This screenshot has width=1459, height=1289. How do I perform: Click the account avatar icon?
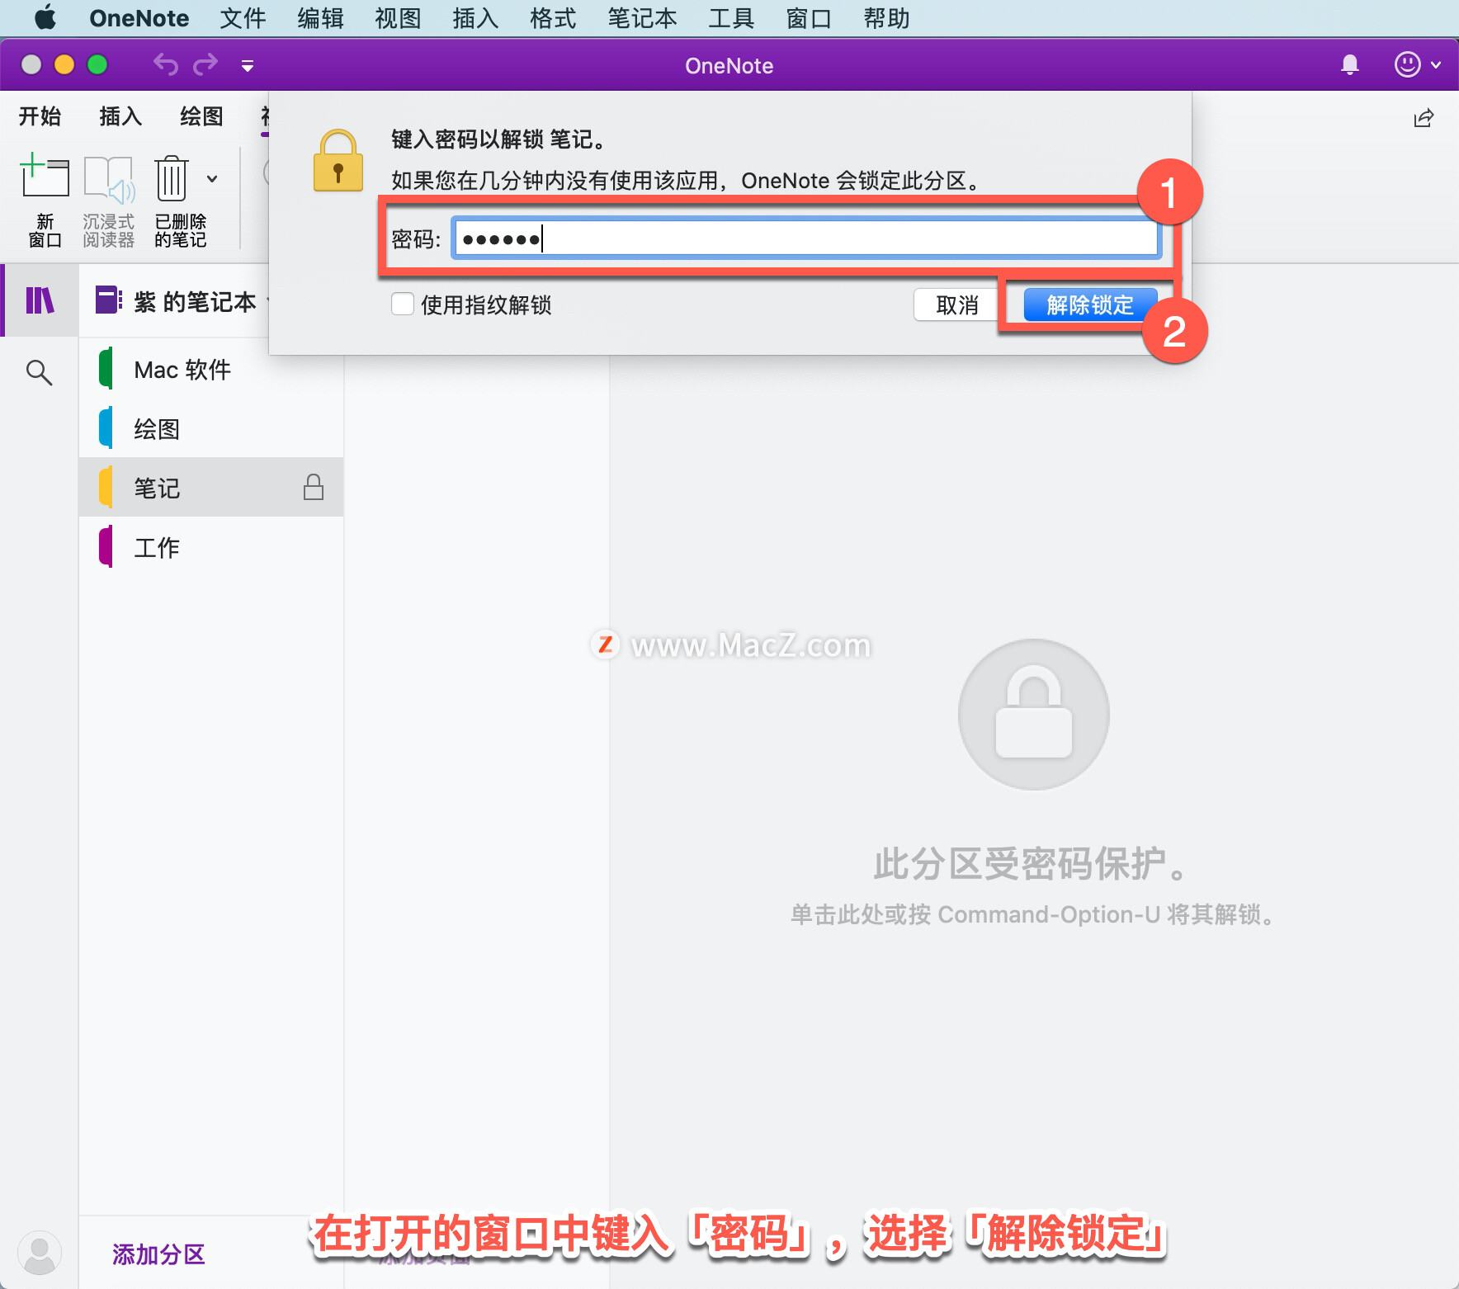pyautogui.click(x=39, y=1253)
